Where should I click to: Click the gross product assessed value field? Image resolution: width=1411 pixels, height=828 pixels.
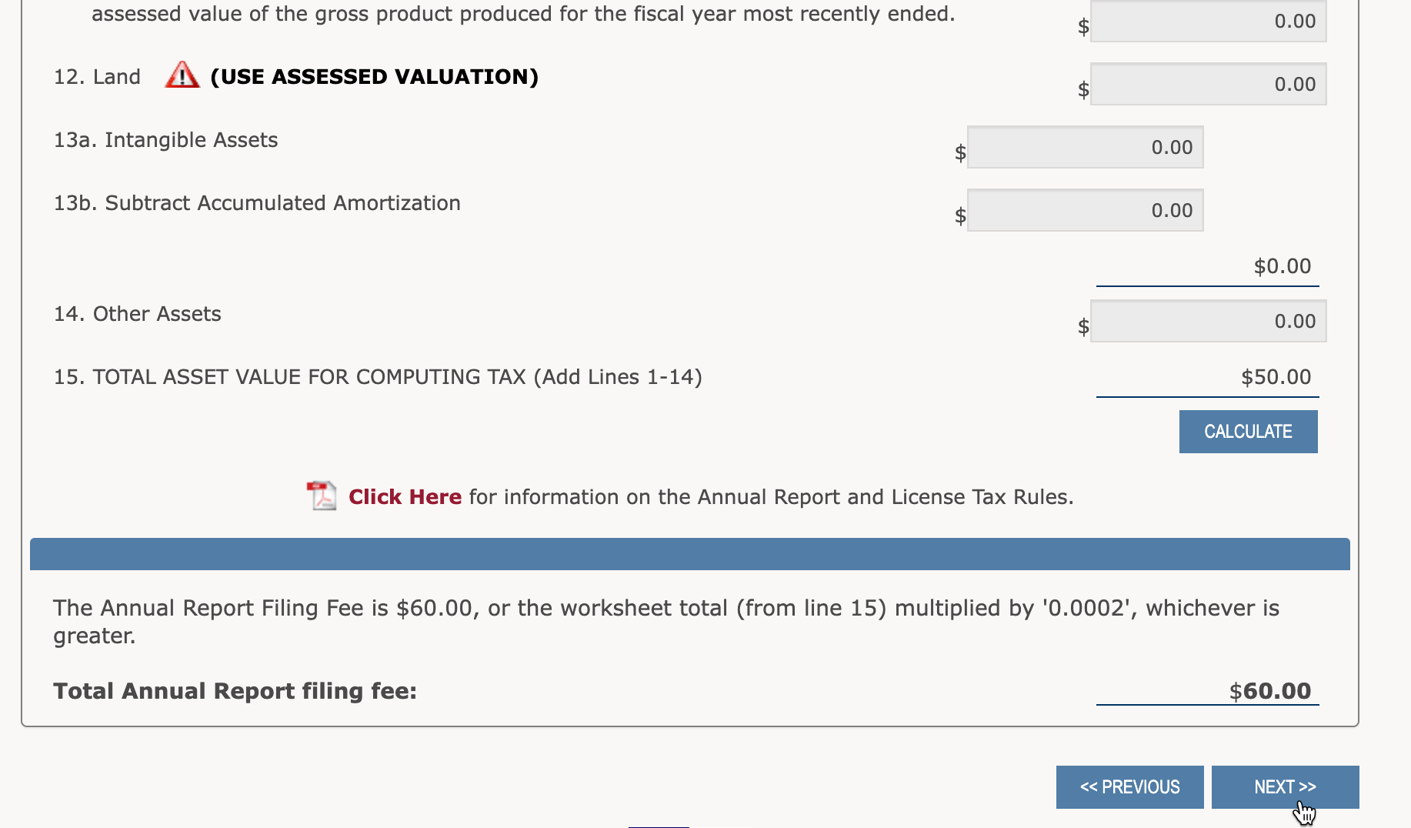1208,22
